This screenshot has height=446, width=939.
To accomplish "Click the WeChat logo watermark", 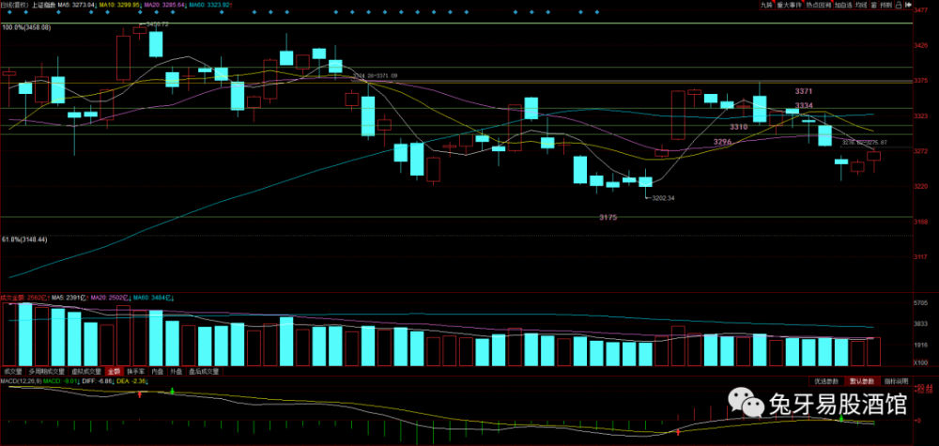I will (746, 404).
